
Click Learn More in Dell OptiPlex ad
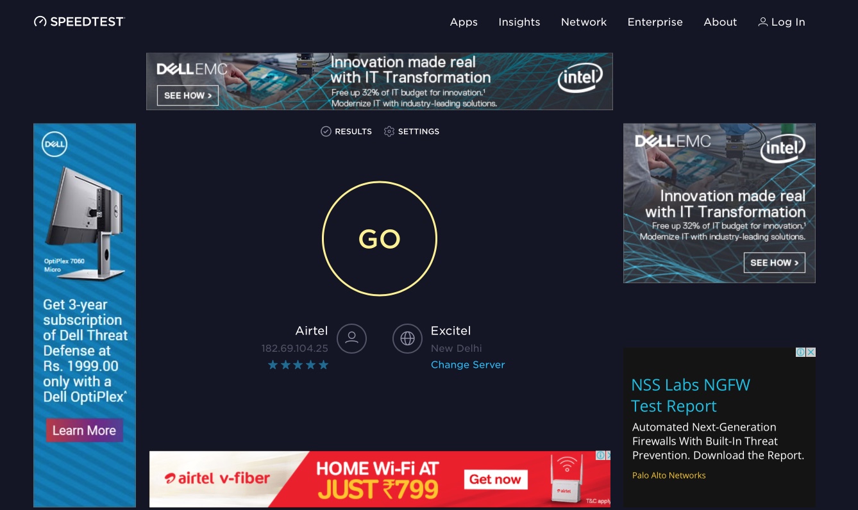point(84,431)
